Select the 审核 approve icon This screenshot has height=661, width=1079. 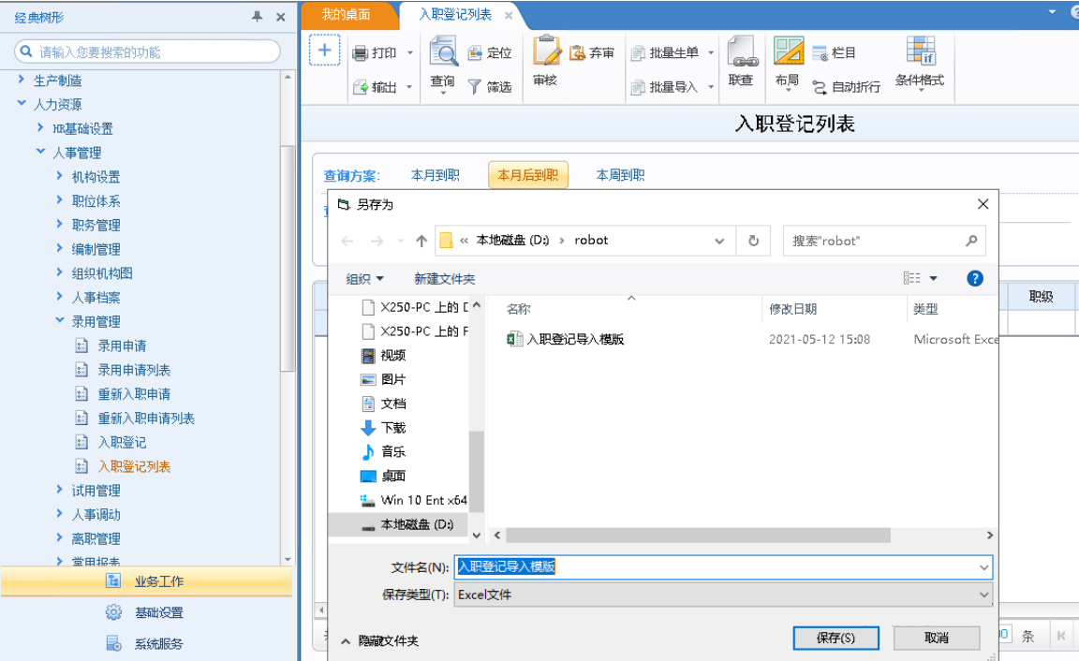point(546,61)
